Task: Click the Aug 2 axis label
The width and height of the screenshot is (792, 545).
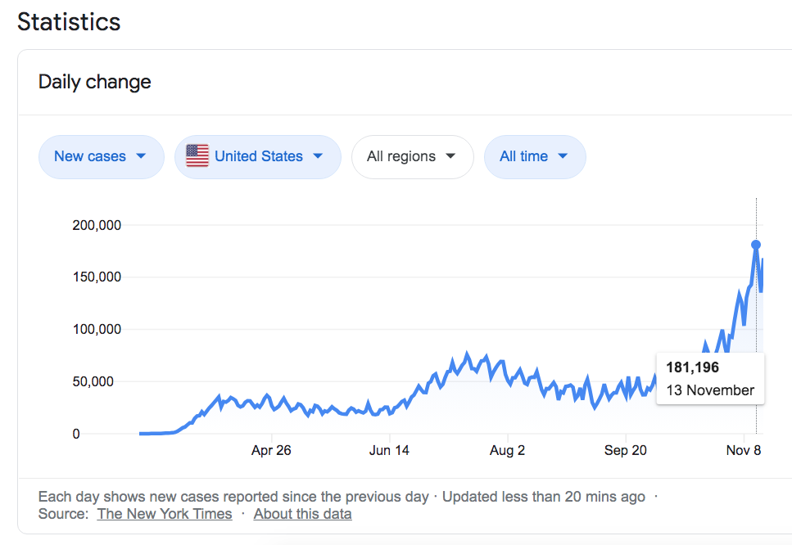Action: click(x=507, y=450)
